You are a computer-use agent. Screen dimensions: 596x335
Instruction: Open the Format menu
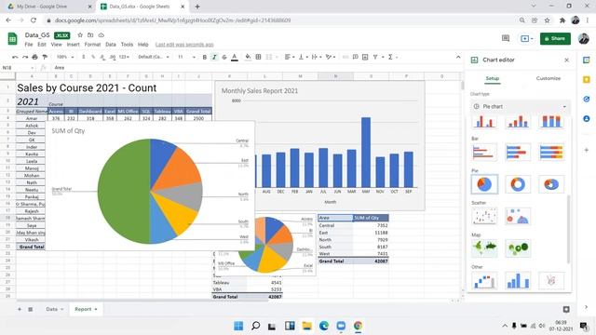click(92, 45)
